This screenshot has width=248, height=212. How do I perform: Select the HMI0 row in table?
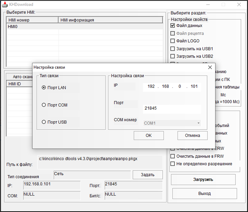(85, 27)
